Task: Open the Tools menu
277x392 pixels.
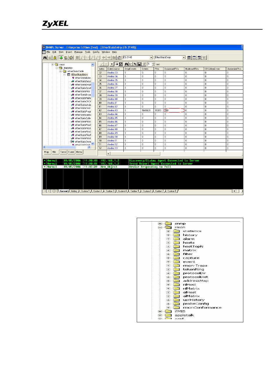Action: [x=87, y=52]
